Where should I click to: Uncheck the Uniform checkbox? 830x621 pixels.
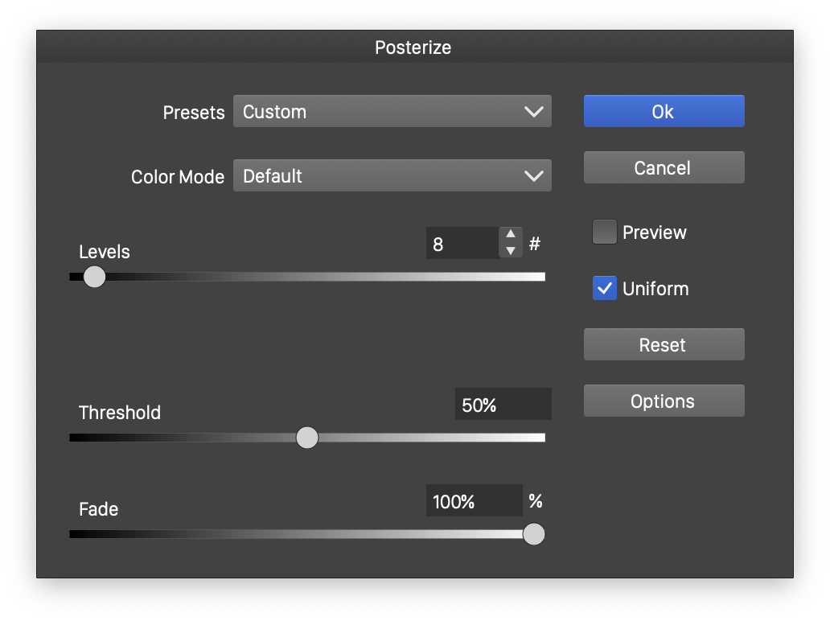click(604, 289)
